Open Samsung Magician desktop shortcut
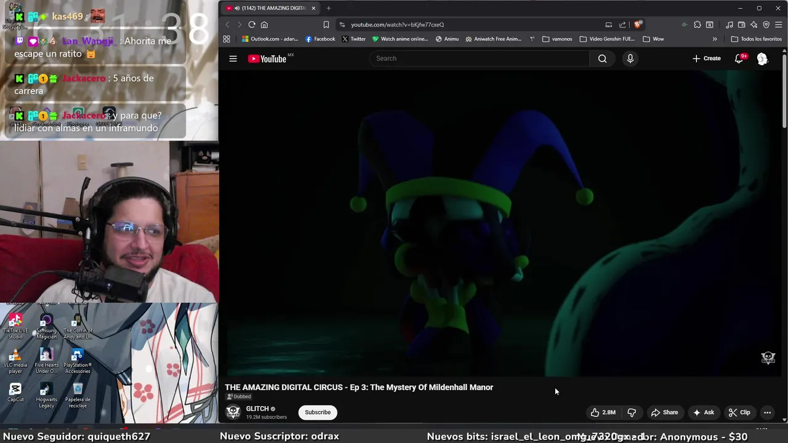 [x=46, y=326]
